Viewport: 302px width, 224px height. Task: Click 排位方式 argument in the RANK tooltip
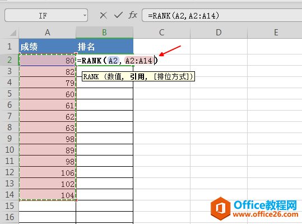point(172,77)
